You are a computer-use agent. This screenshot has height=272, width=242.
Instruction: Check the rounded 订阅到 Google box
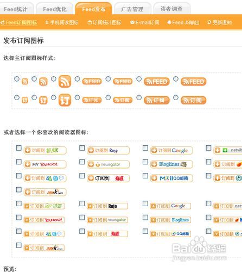coord(145,148)
